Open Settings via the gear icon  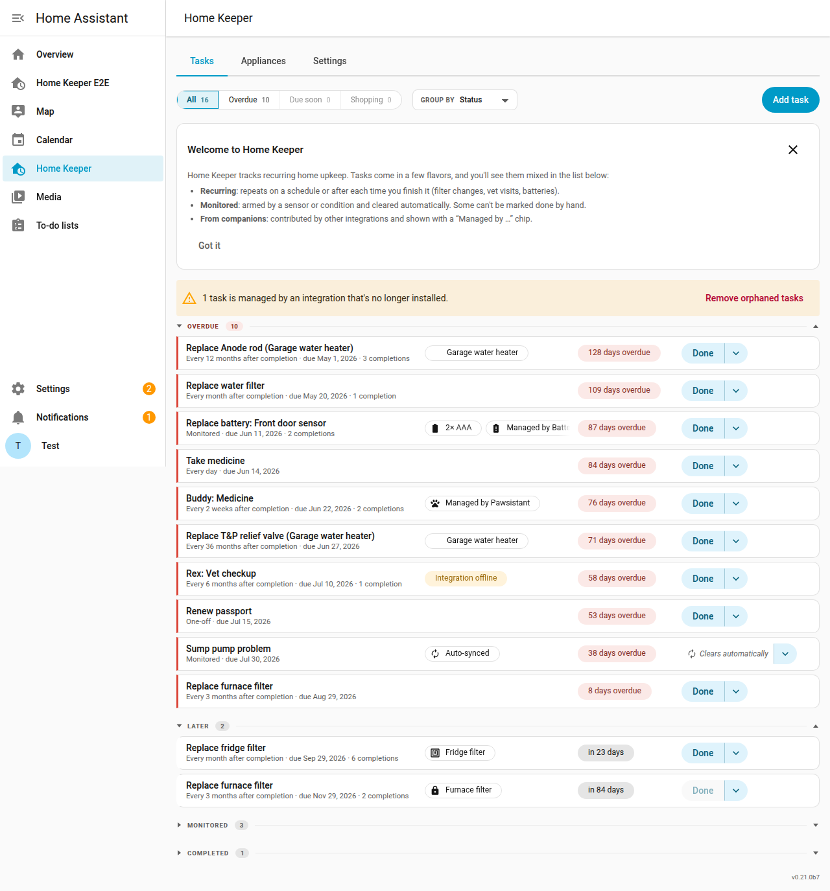18,389
